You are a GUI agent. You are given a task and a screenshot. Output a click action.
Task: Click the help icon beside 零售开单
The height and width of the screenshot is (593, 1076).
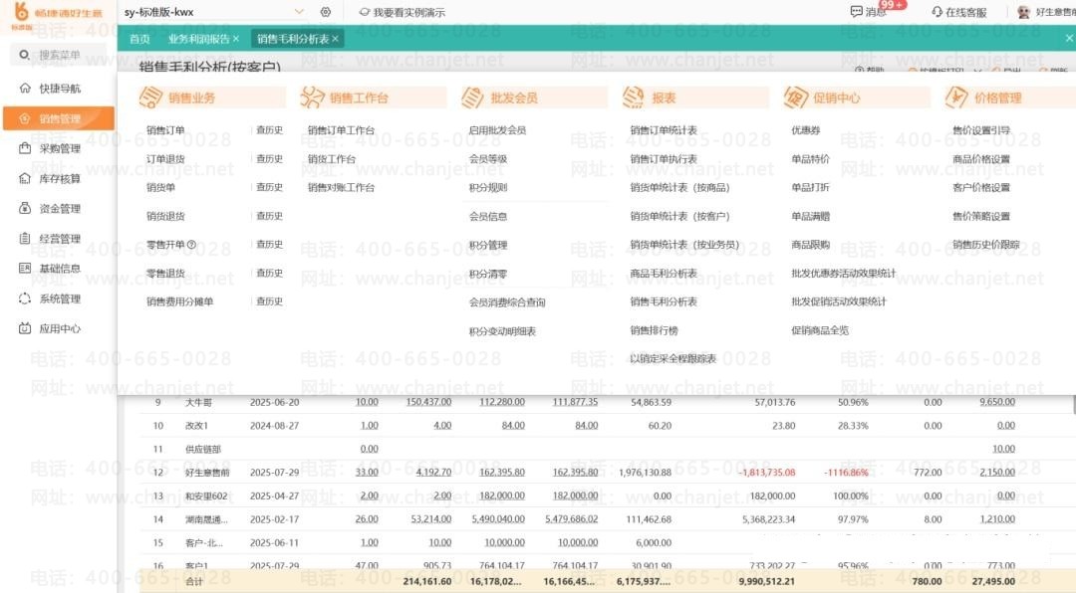click(191, 245)
